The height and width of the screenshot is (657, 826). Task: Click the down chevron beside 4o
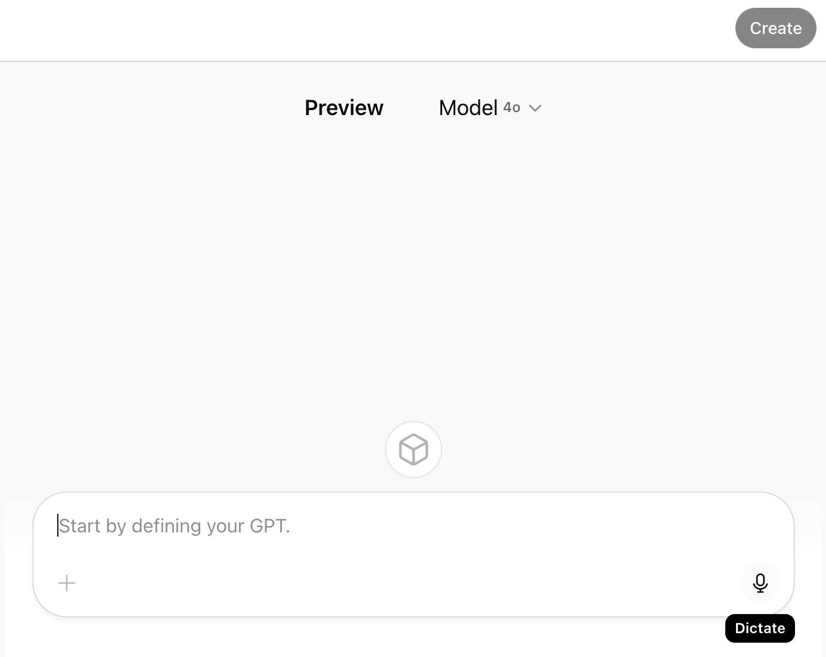[x=535, y=108]
